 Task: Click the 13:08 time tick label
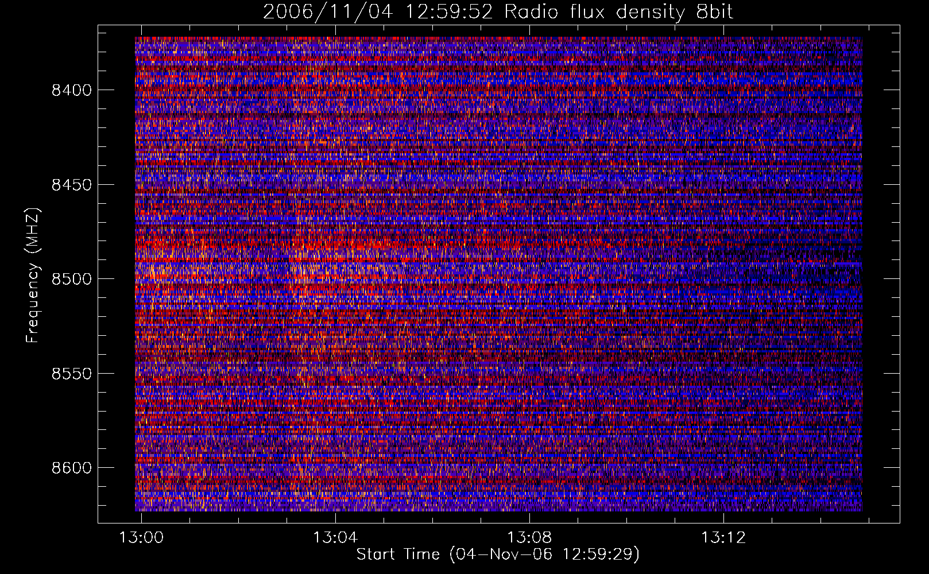[x=529, y=537]
